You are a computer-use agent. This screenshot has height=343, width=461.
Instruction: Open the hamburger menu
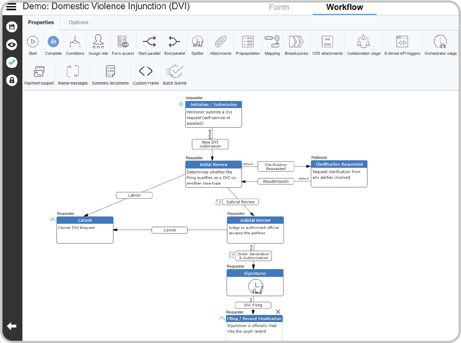click(11, 7)
